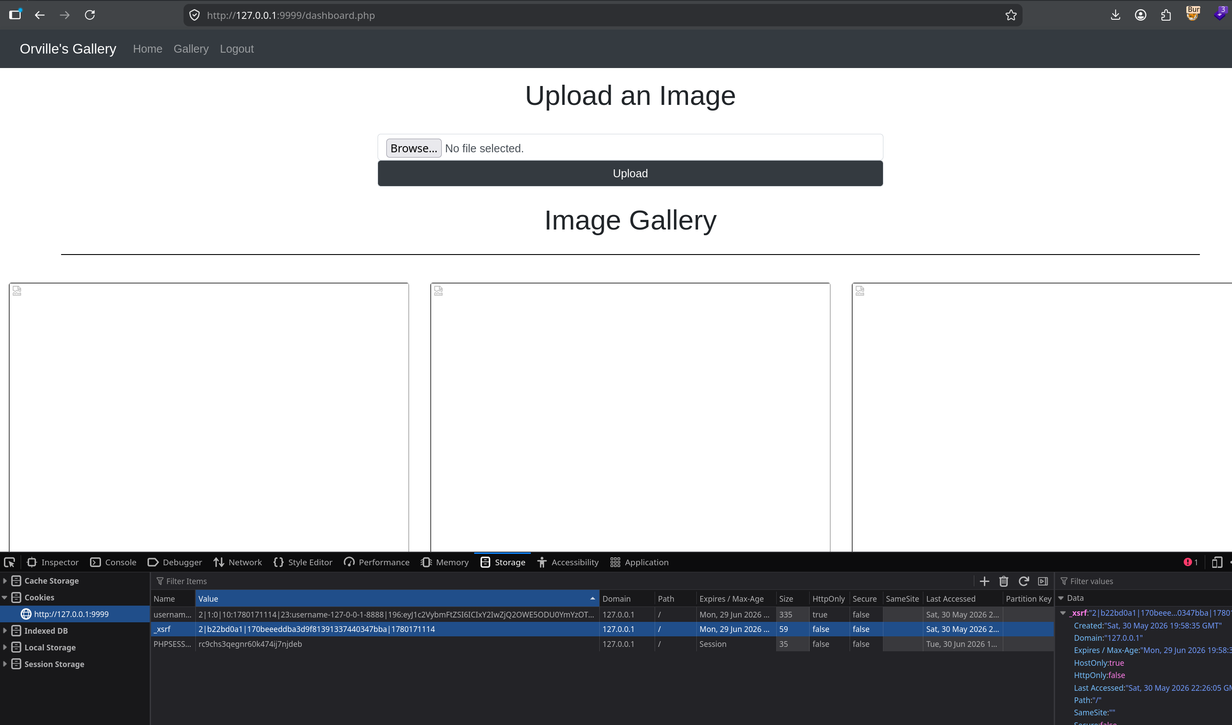Open the account profile icon
The image size is (1232, 725).
[1141, 15]
